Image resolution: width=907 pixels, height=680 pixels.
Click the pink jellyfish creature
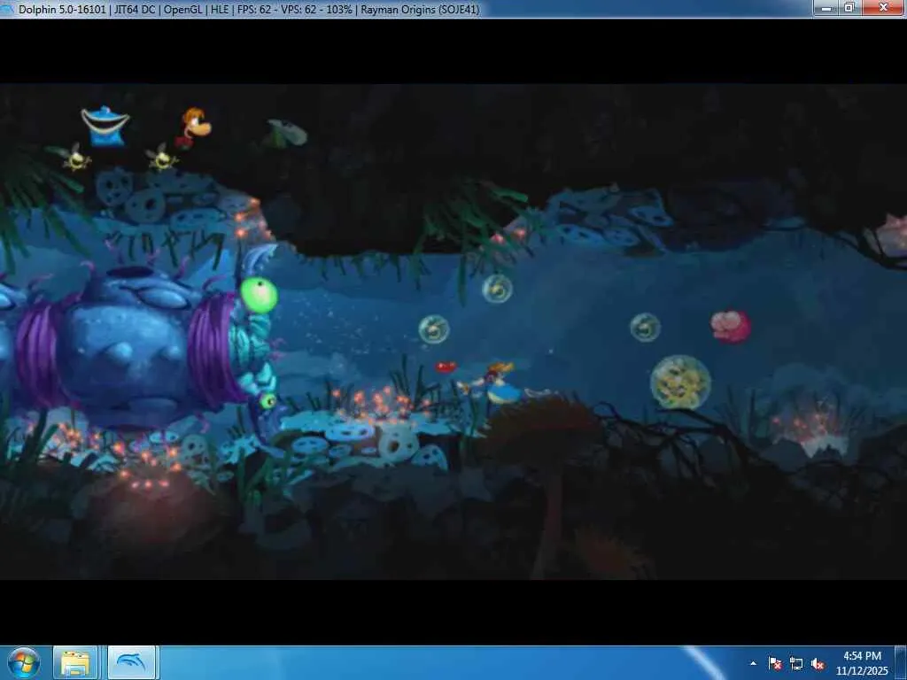tap(731, 327)
